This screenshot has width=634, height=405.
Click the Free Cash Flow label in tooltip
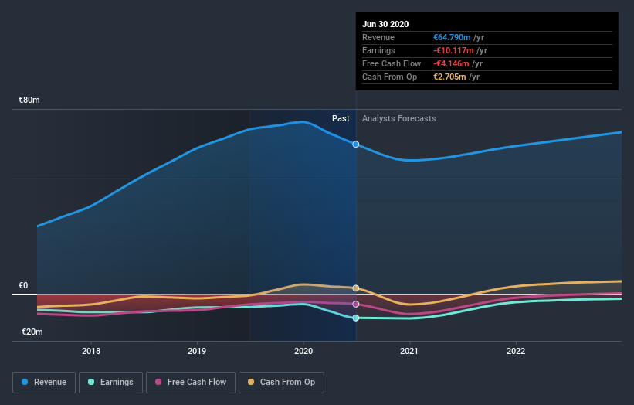tap(392, 63)
